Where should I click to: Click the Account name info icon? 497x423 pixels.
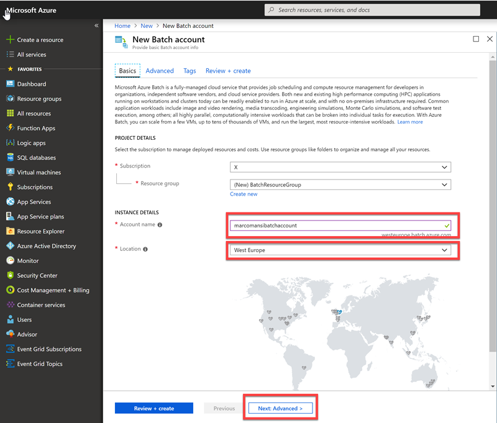160,225
